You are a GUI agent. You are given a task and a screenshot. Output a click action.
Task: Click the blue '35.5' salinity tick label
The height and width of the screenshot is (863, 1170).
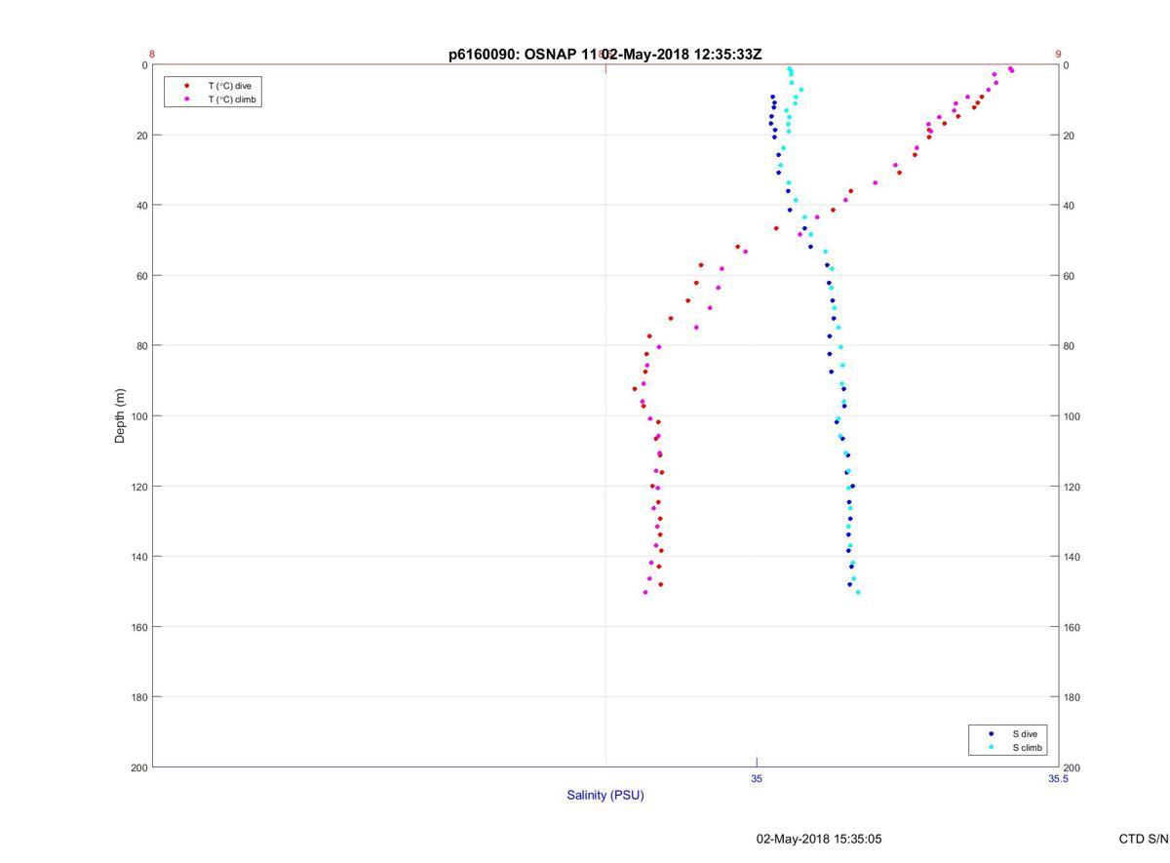pyautogui.click(x=1058, y=778)
